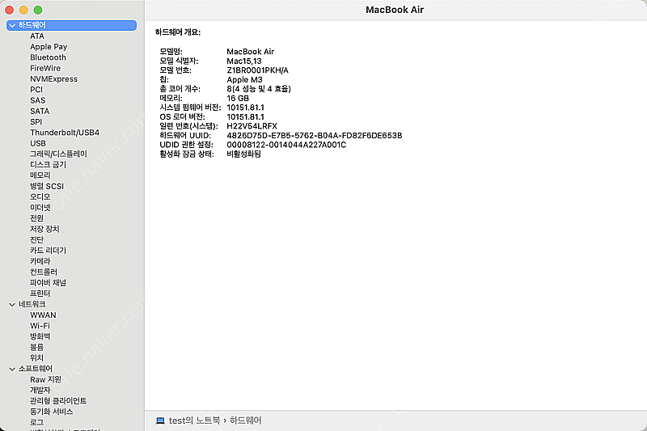Open the ATA sidebar item

coord(37,36)
